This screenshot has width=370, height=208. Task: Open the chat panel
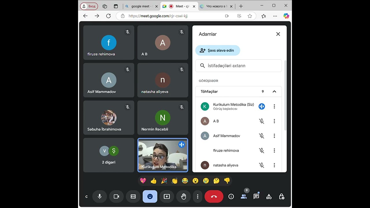pyautogui.click(x=256, y=196)
